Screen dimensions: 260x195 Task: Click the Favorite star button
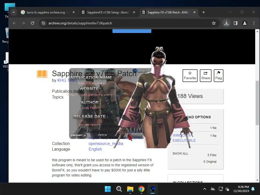[x=190, y=76]
